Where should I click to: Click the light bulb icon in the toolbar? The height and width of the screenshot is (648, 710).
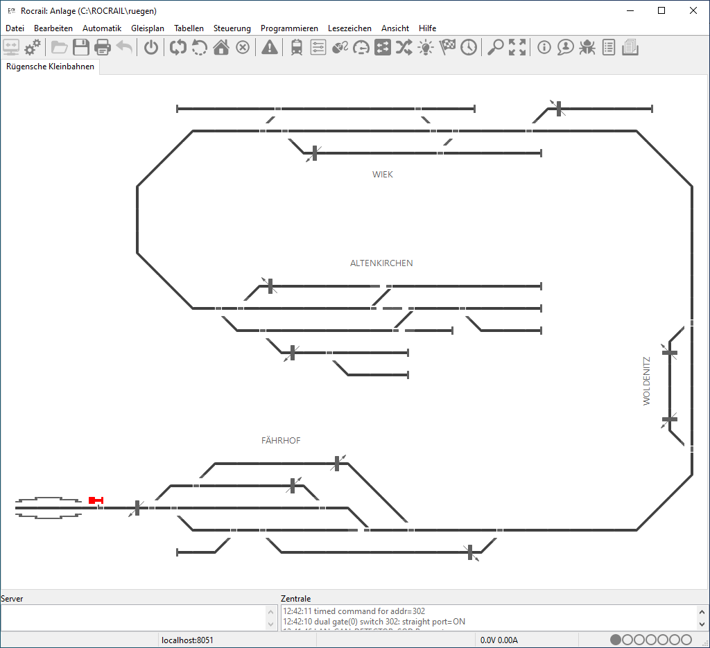click(425, 47)
